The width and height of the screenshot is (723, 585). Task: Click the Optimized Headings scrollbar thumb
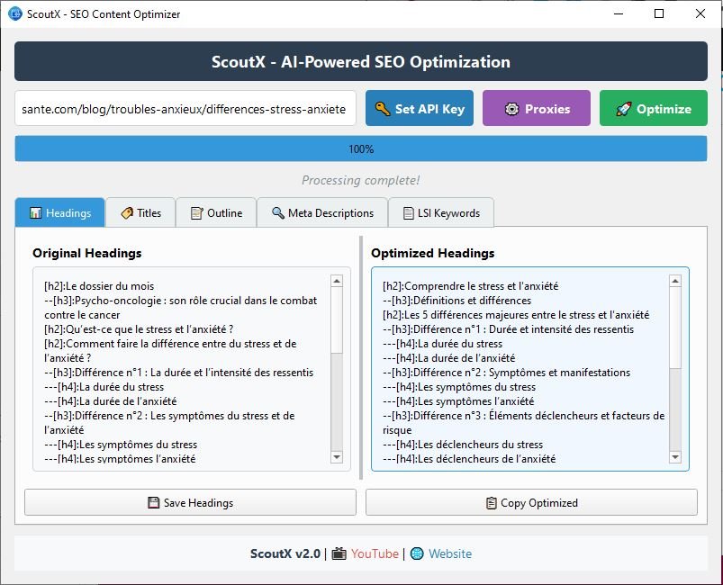[675, 328]
